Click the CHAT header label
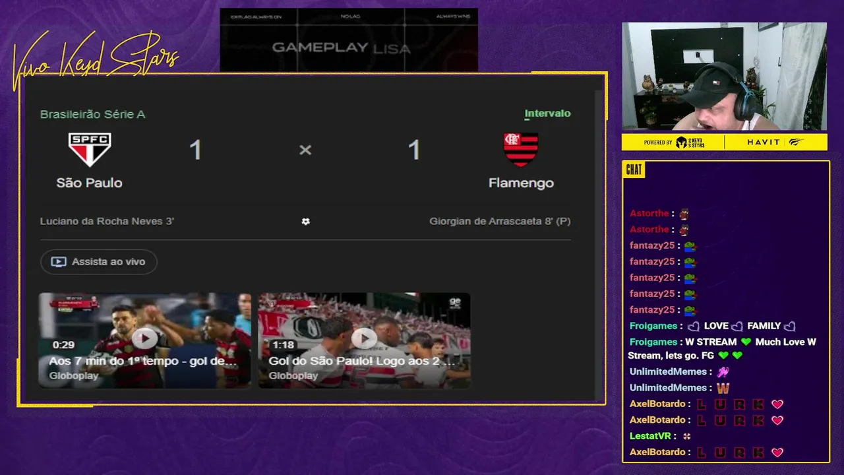 634,170
